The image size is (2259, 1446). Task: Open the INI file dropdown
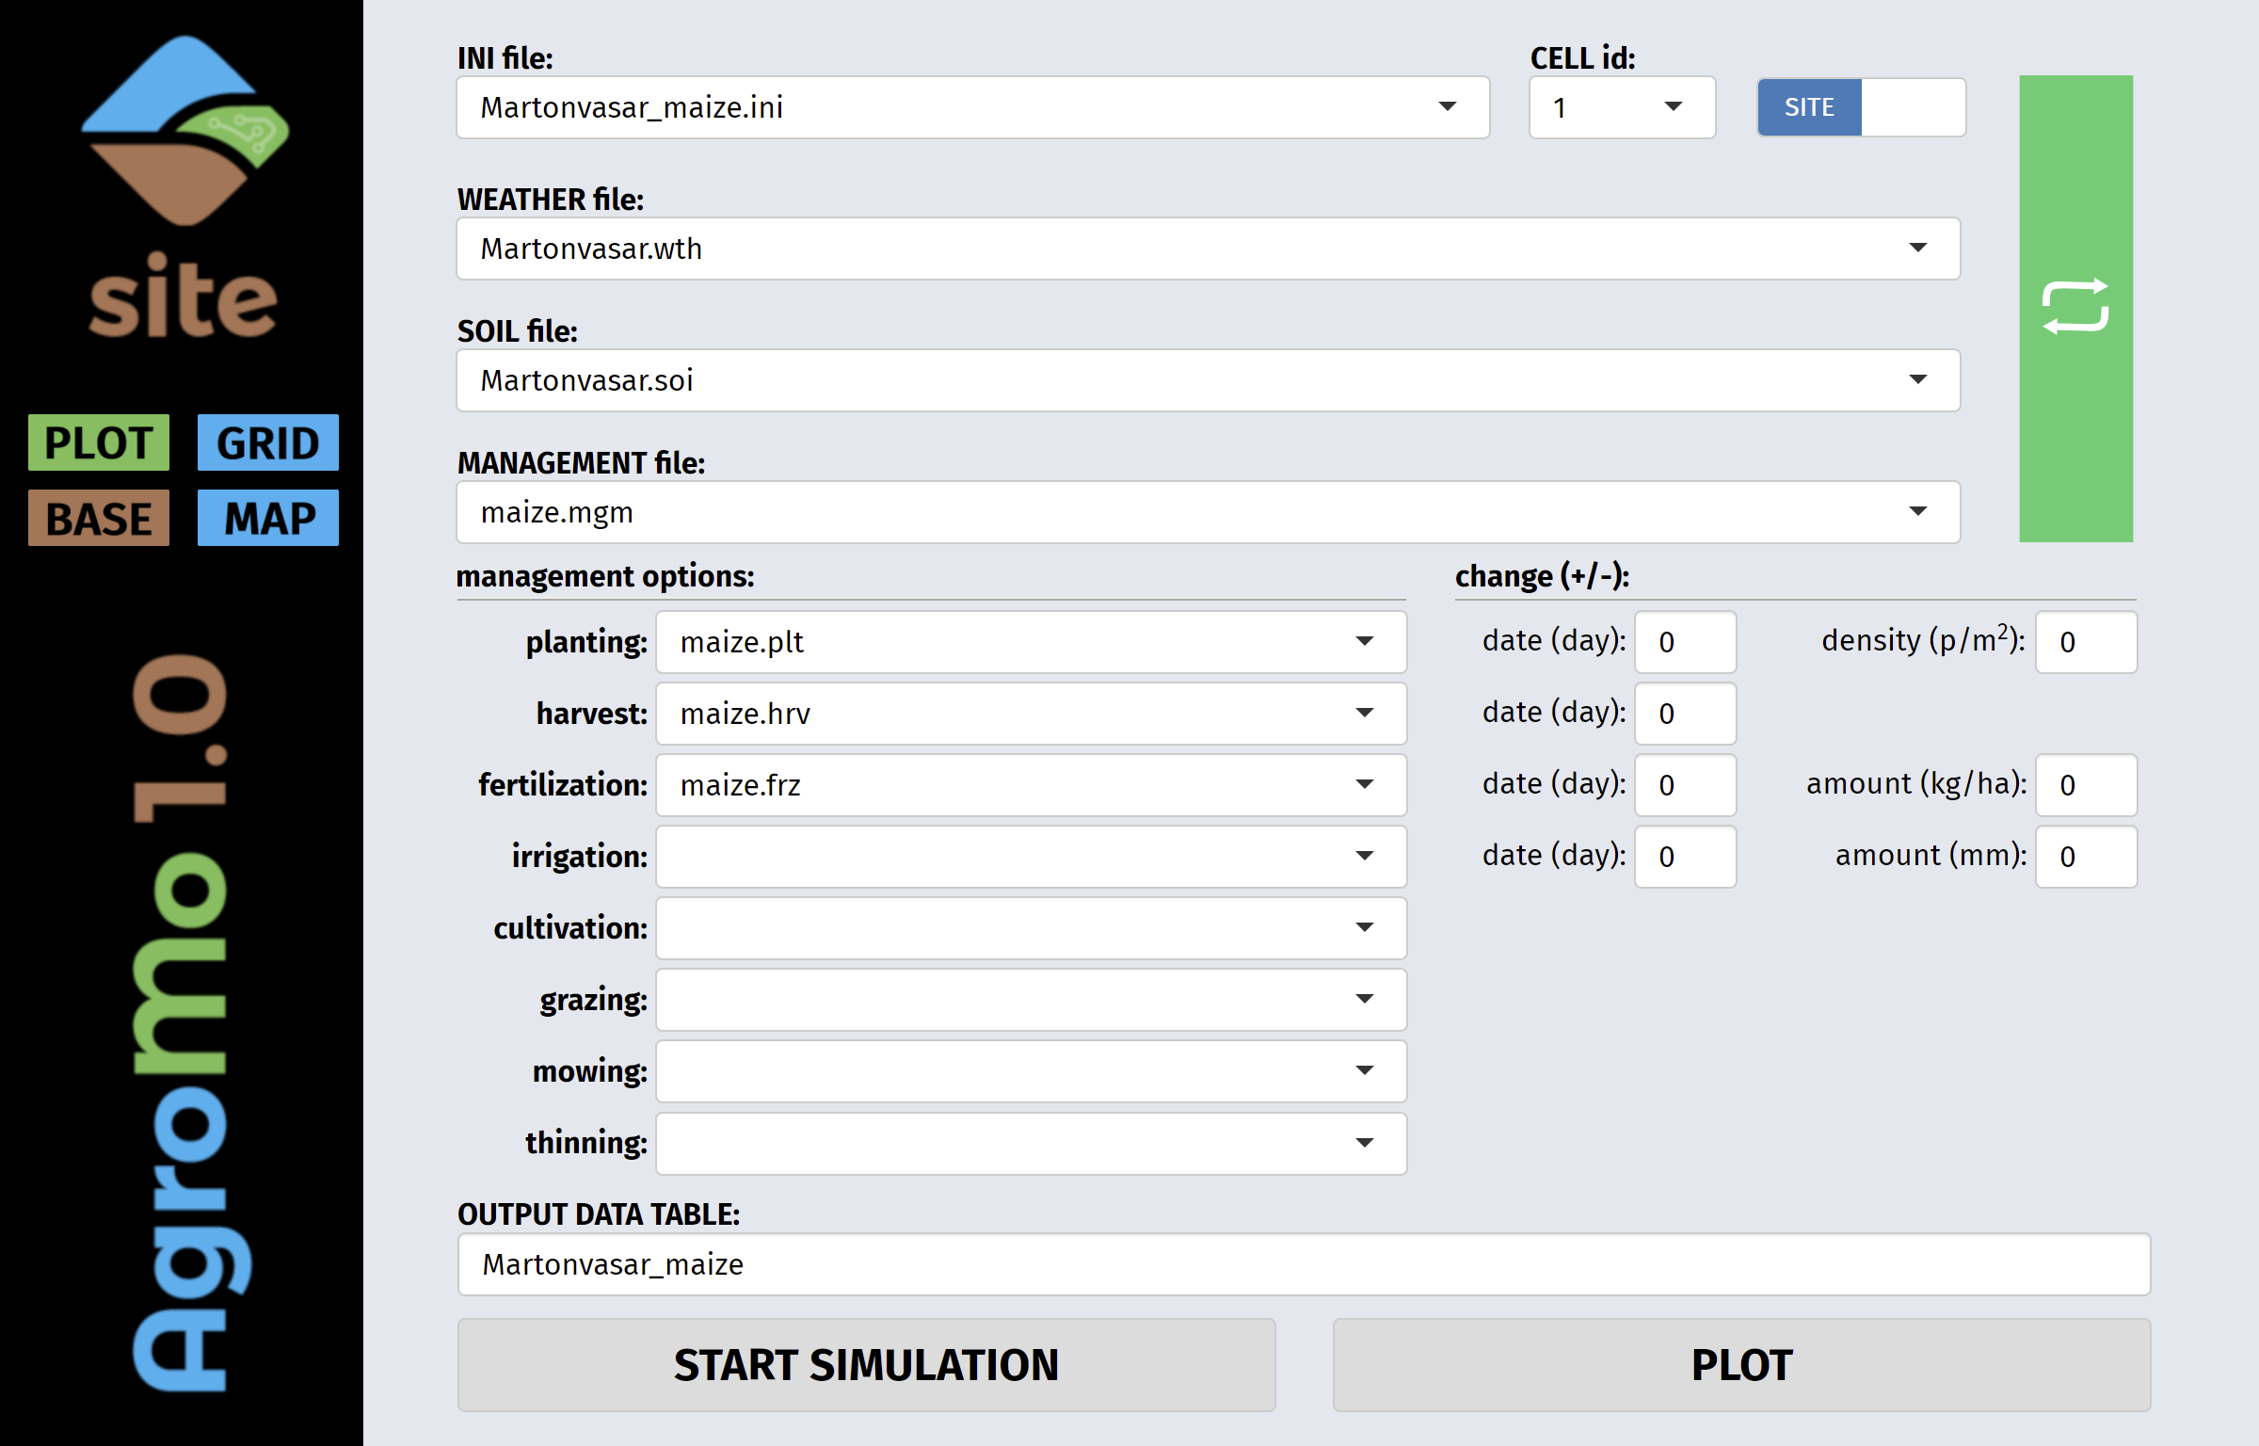(972, 107)
